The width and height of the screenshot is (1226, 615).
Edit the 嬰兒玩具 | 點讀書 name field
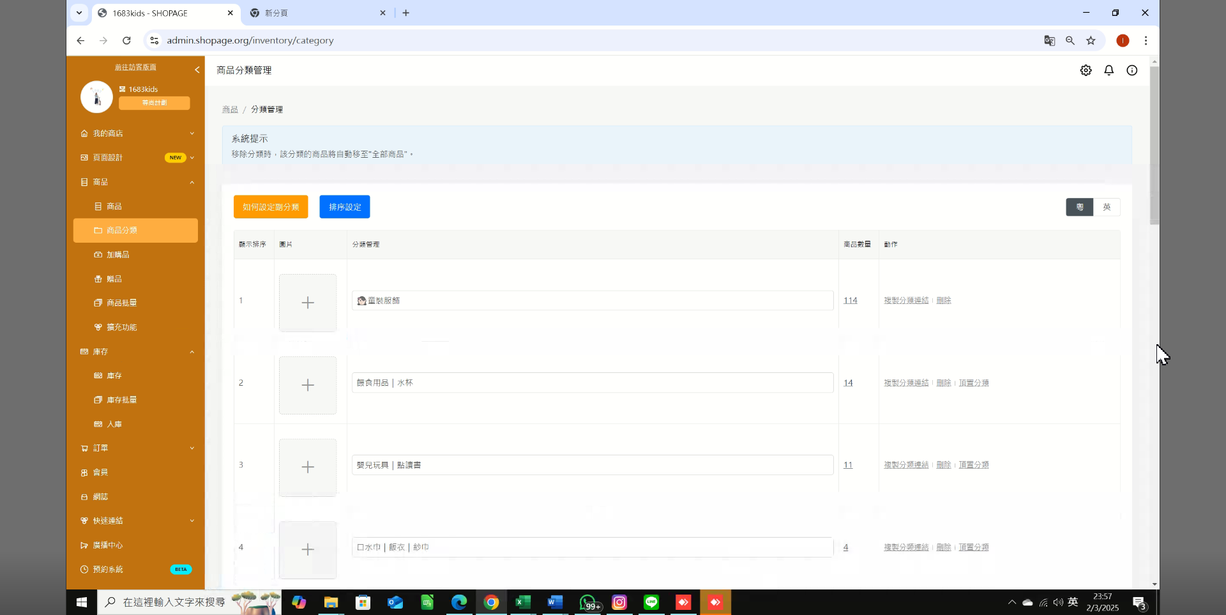593,465
